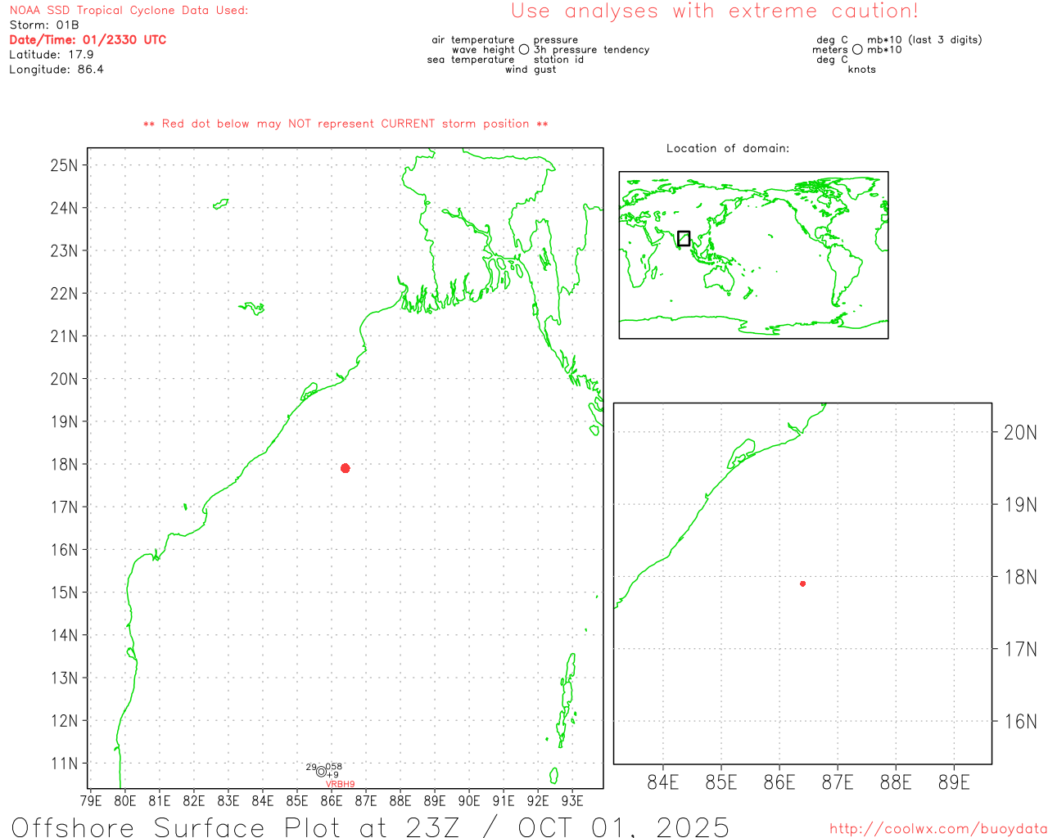
Task: Click the VRBH9 buoy station circle marker
Action: tap(321, 771)
